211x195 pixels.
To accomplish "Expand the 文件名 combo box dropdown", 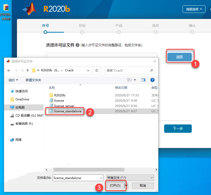I will pyautogui.click(x=101, y=178).
